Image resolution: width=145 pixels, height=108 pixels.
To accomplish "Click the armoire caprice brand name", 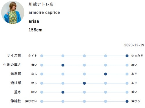I will (44, 12).
